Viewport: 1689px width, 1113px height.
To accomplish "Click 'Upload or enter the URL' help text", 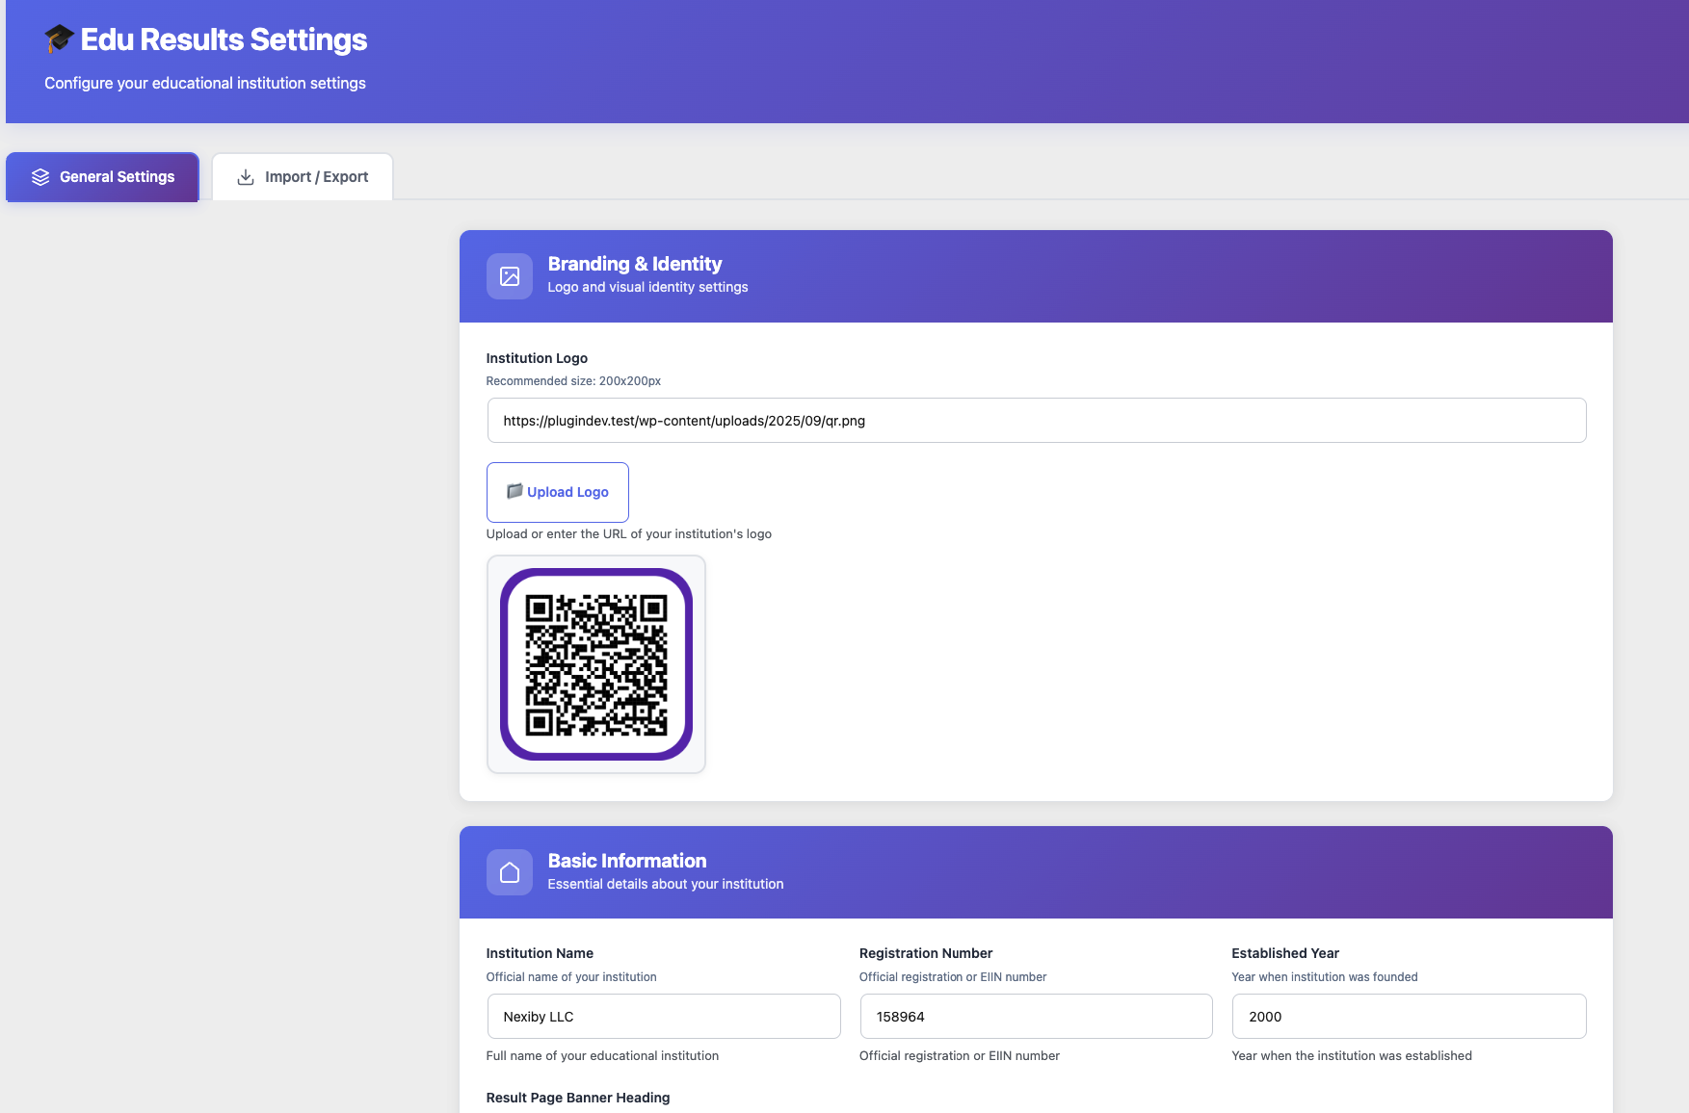I will [629, 534].
